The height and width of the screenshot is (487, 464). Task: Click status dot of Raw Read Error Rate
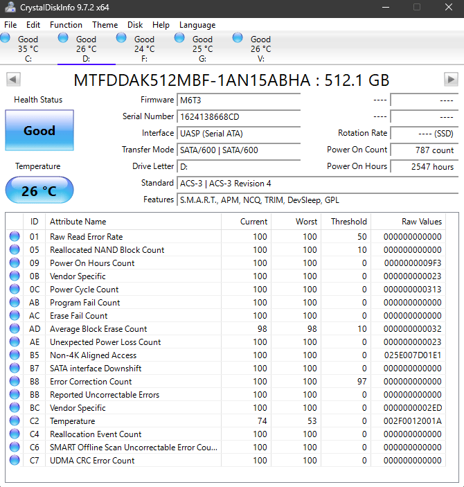(x=15, y=236)
